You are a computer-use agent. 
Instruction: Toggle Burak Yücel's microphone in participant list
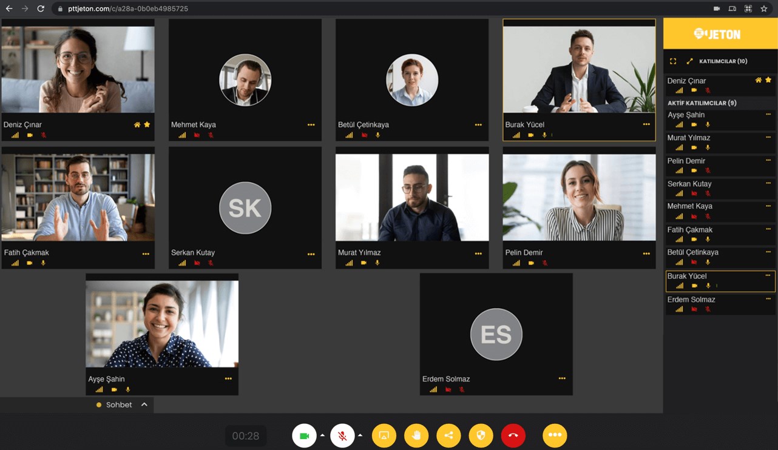(708, 286)
